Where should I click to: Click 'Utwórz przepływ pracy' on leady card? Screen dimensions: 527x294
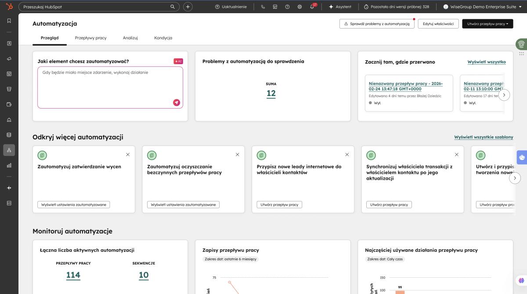[x=279, y=205]
